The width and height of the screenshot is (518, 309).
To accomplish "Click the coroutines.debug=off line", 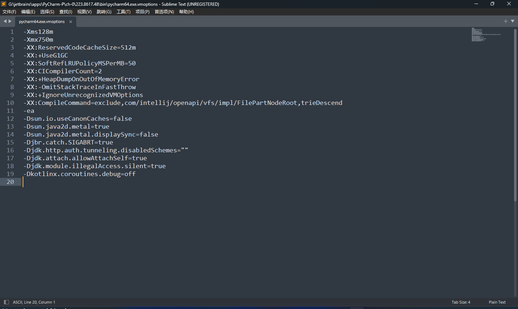I will [79, 174].
